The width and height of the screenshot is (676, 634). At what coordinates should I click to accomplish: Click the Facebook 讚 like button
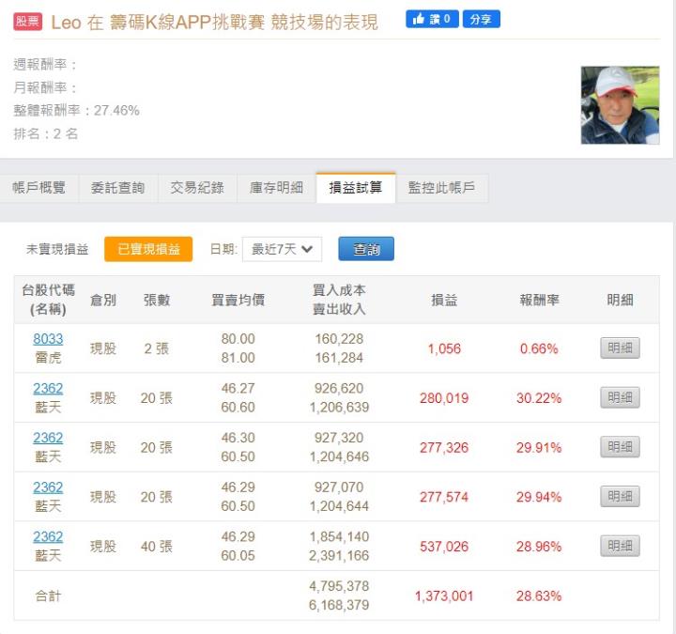coord(432,19)
